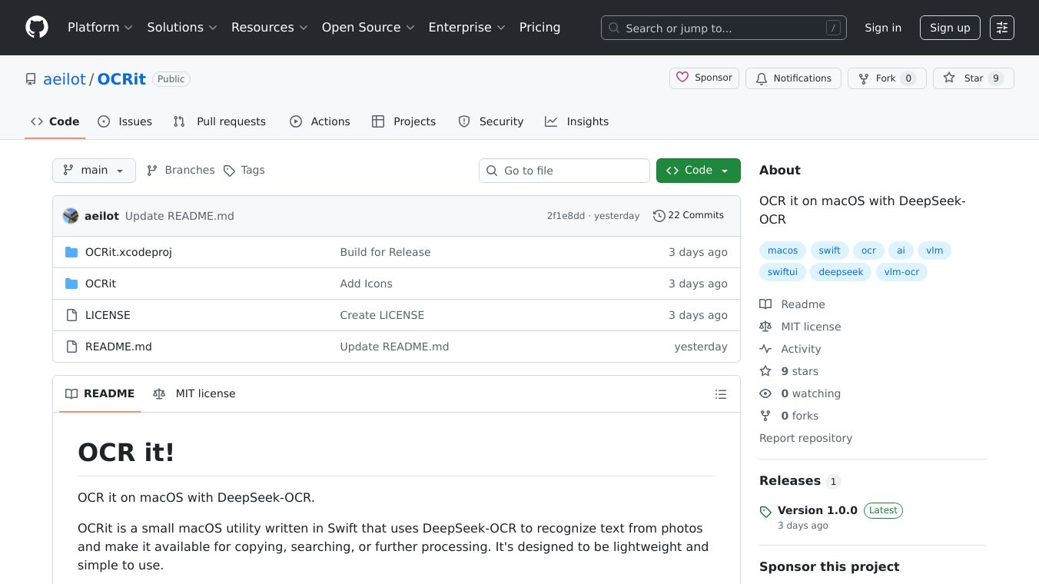The image size is (1039, 584).
Task: Open the README outline list icon
Action: pyautogui.click(x=720, y=394)
